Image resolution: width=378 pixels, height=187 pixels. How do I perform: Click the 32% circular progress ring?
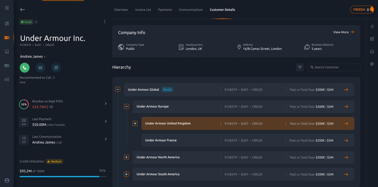click(24, 104)
